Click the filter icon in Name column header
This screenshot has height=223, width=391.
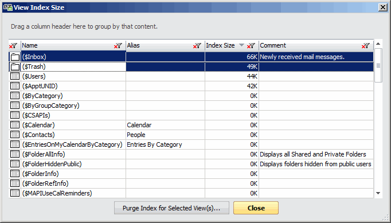click(118, 46)
